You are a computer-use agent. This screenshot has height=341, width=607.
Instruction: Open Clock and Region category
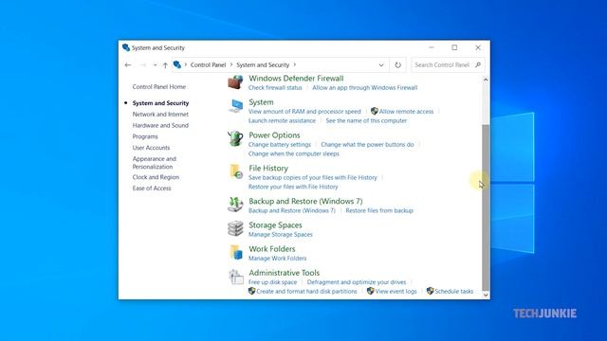coord(156,177)
